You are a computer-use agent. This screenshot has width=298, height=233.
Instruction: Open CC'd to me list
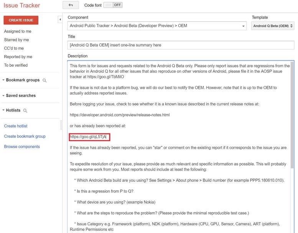pos(14,48)
